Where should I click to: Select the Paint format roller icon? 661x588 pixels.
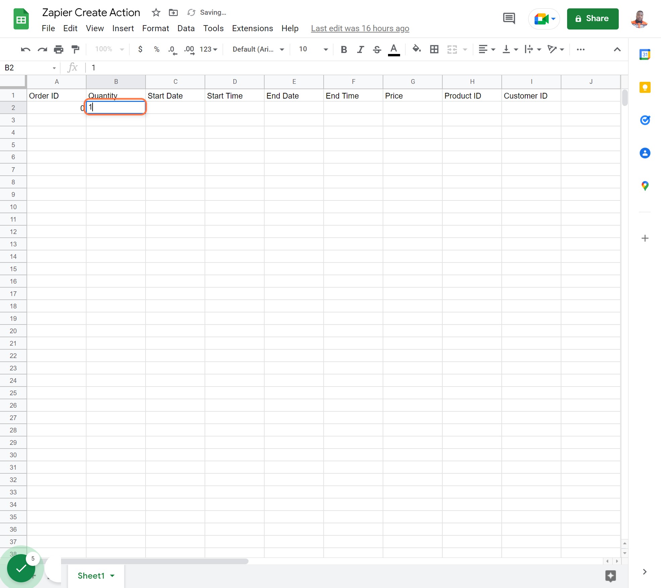tap(75, 50)
